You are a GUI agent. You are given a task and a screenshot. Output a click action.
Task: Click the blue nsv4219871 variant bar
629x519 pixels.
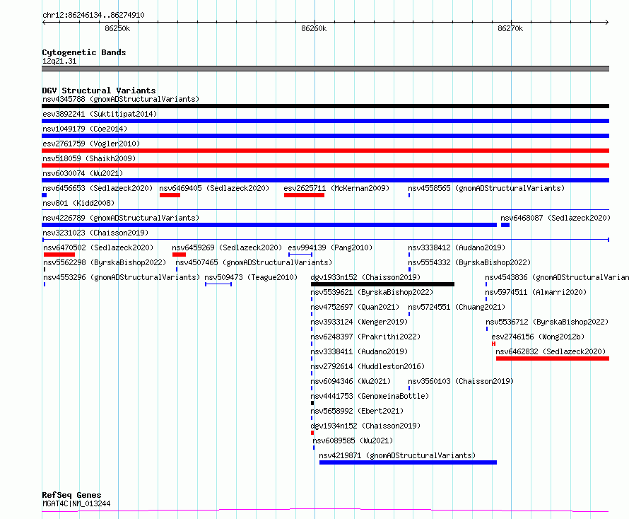click(408, 462)
